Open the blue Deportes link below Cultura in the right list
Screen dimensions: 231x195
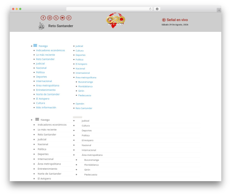[80, 55]
